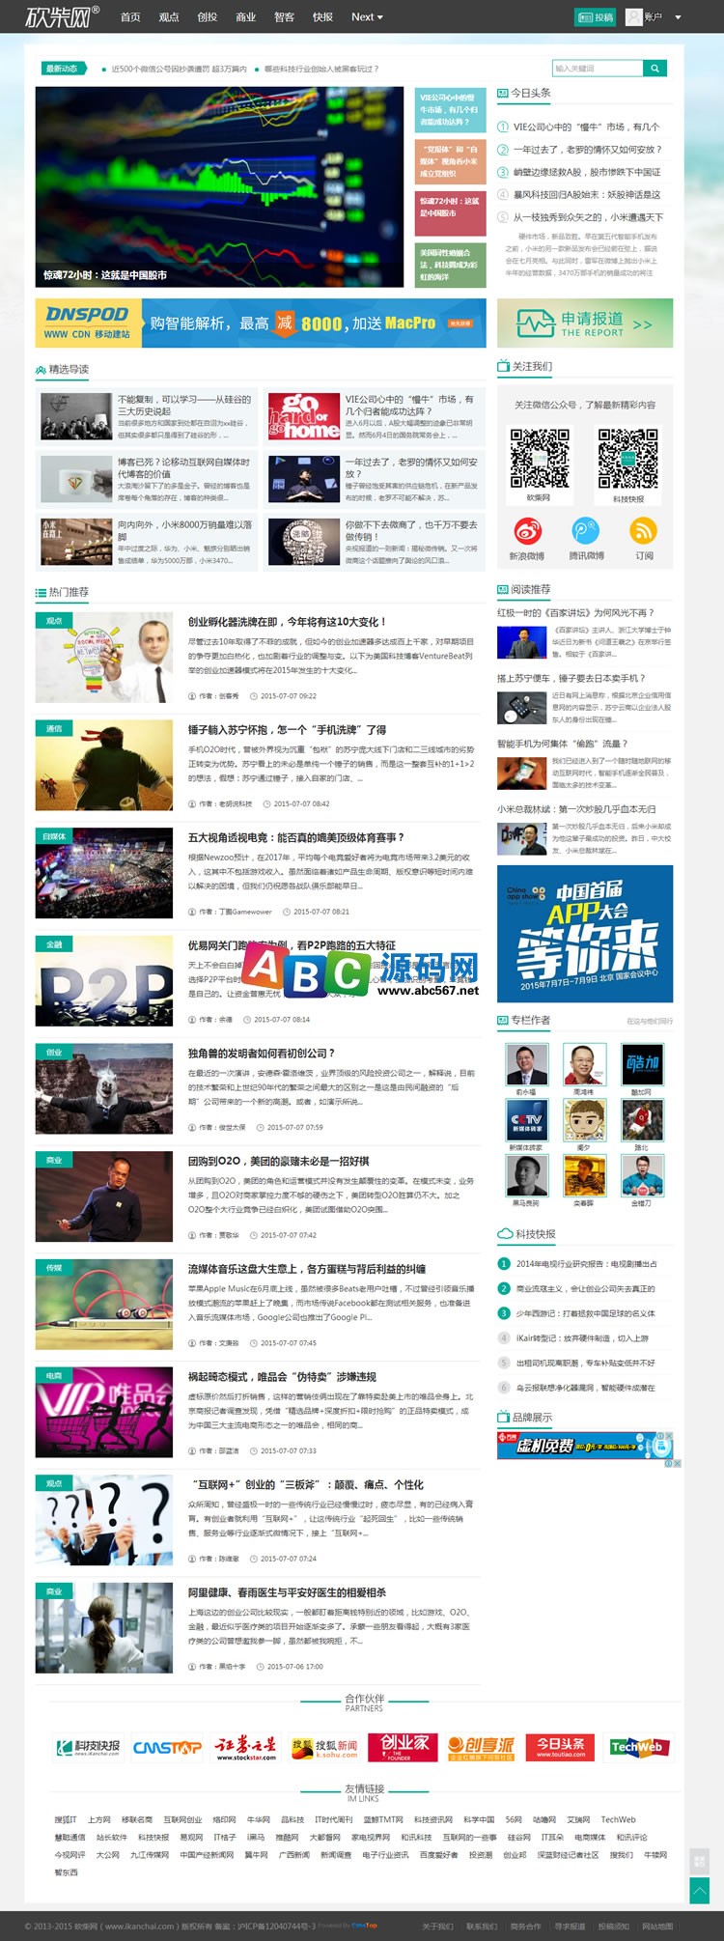The image size is (724, 1941).
Task: Click the 唯品会 VIP article thumbnail
Action: click(x=104, y=1412)
